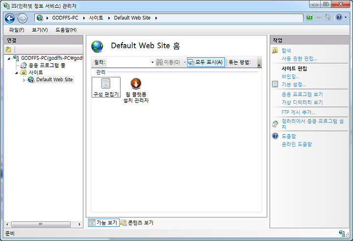The height and width of the screenshot is (241, 353).
Task: Collapse the 관리 group header
Action: coord(101,72)
